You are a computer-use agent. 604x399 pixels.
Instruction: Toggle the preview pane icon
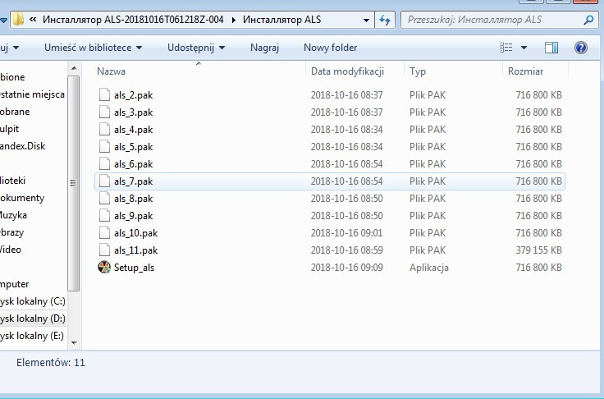pos(551,48)
